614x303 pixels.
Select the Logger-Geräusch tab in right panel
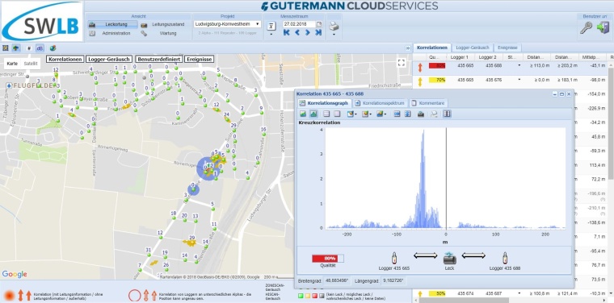(473, 48)
